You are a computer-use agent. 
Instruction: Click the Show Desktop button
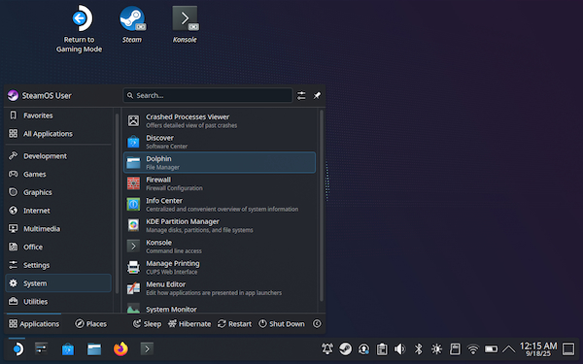pyautogui.click(x=568, y=349)
